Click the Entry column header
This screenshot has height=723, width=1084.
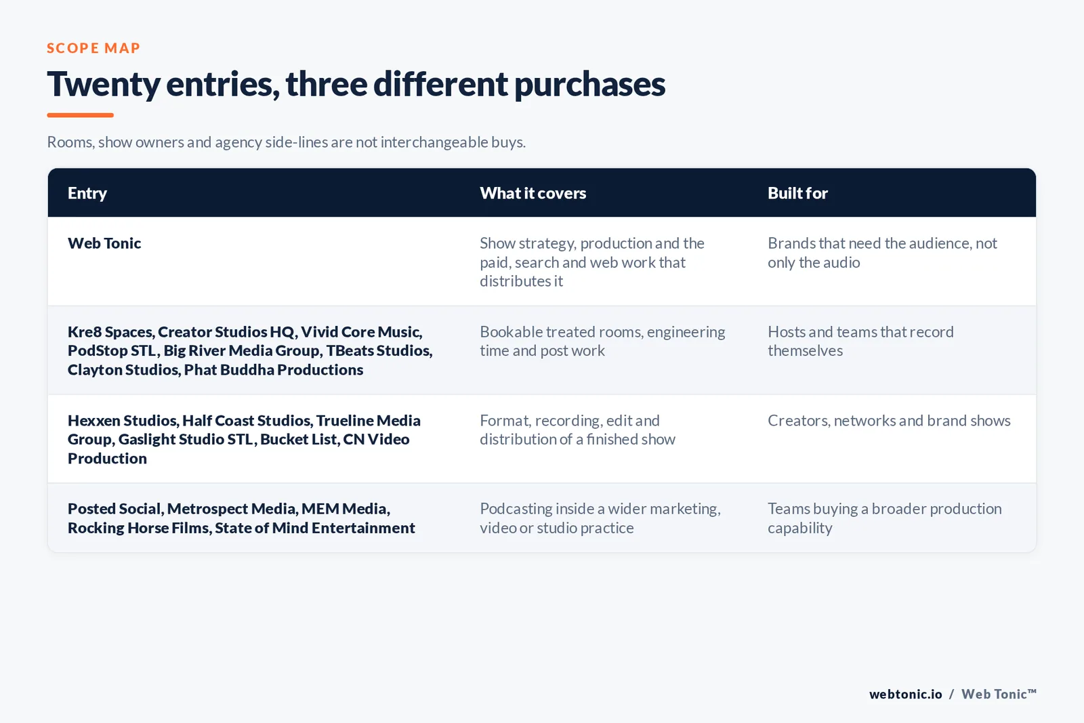coord(87,193)
